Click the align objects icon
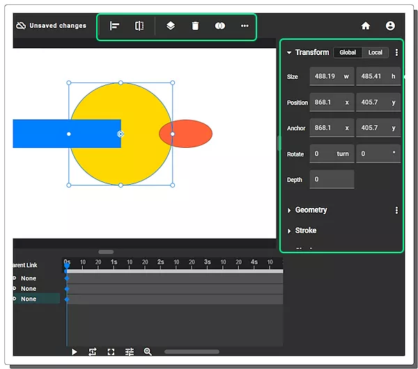The image size is (418, 369). pos(115,26)
